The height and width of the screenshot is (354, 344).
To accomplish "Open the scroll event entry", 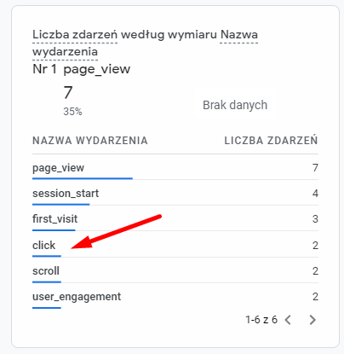I will tap(175, 270).
